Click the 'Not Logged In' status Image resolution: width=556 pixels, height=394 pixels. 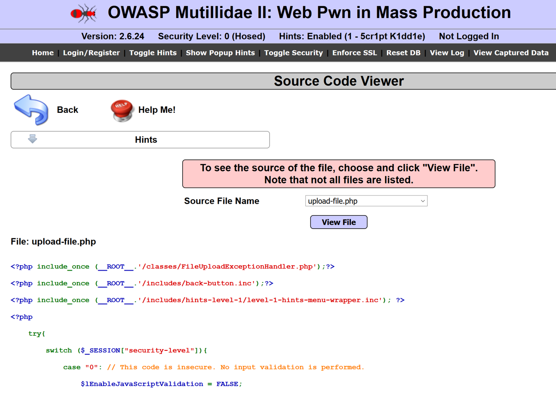coord(469,37)
